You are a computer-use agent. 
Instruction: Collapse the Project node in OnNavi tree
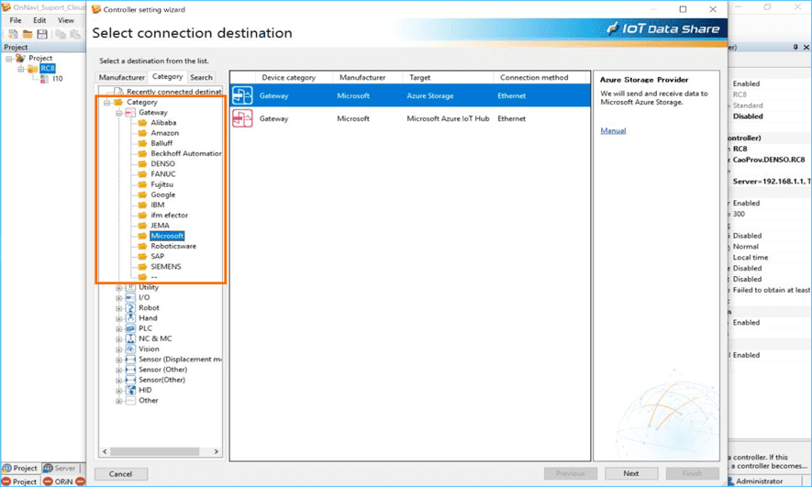click(9, 59)
